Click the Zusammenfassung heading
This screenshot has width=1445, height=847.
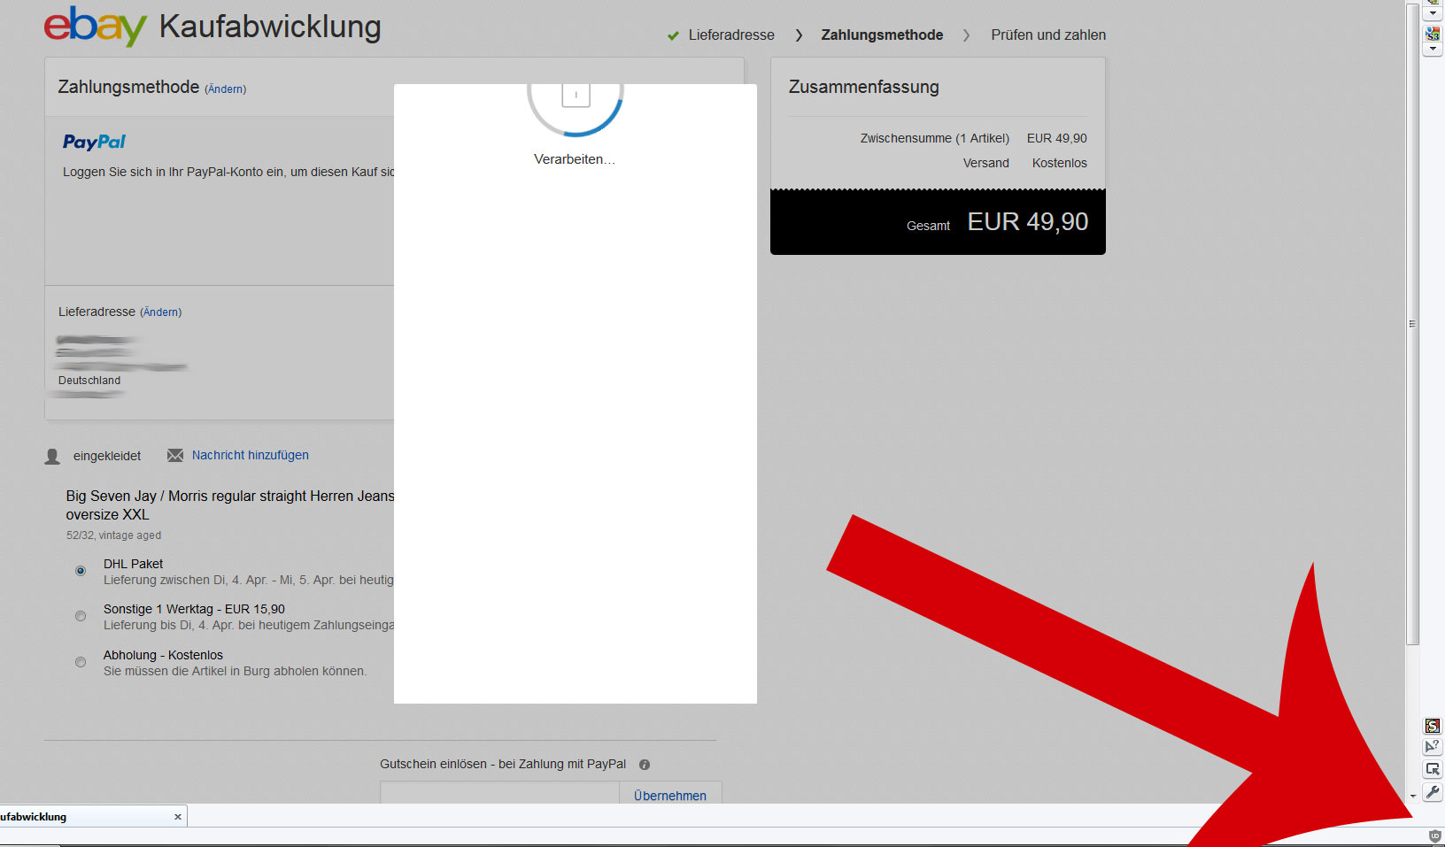864,87
